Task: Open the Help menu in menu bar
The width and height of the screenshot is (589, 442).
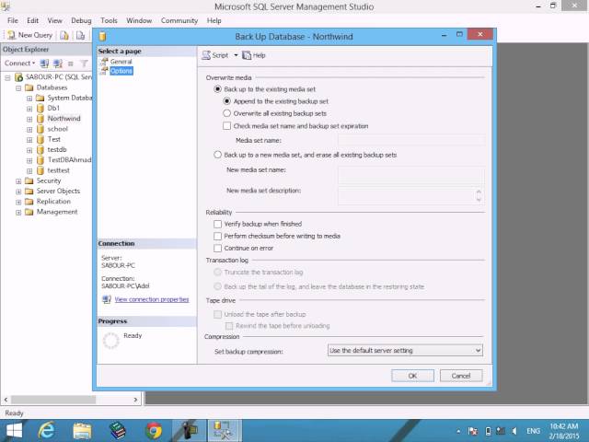Action: [214, 20]
